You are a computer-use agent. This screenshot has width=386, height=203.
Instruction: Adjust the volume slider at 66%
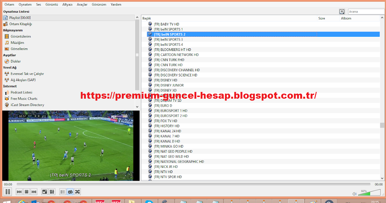pos(370,193)
